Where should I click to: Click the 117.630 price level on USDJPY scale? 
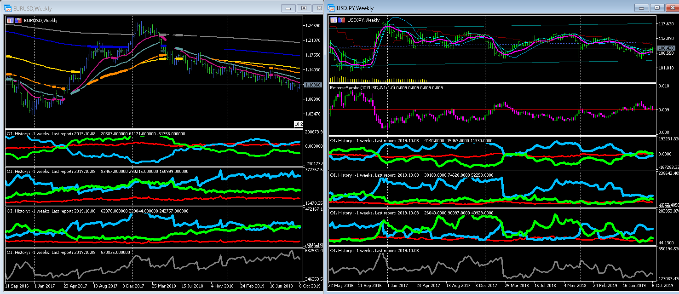(666, 24)
